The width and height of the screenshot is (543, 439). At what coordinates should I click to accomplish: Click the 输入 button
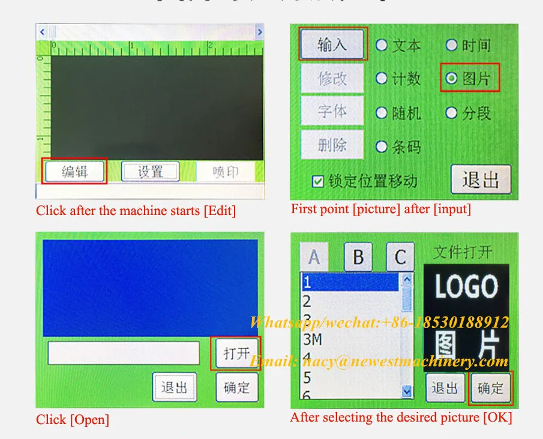click(332, 44)
